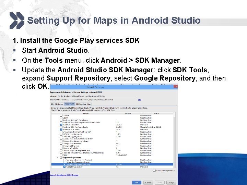Select the SDK Tools tab

click(70, 104)
